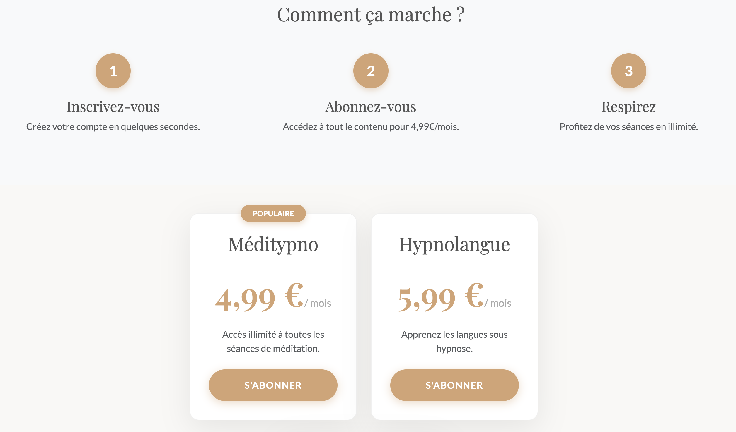736x432 pixels.
Task: Click the Méditypno plan title
Action: (273, 245)
